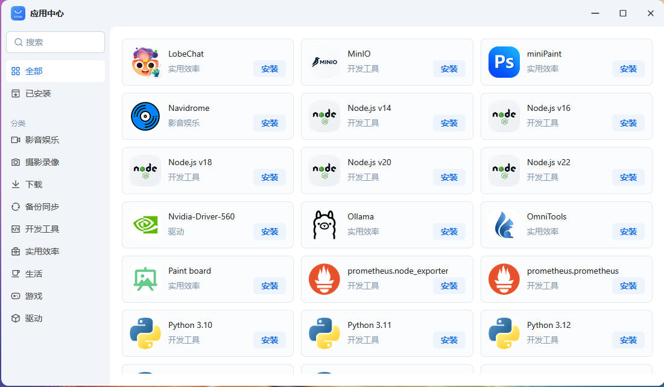
Task: Click the Python 3.12 icon
Action: click(x=504, y=333)
